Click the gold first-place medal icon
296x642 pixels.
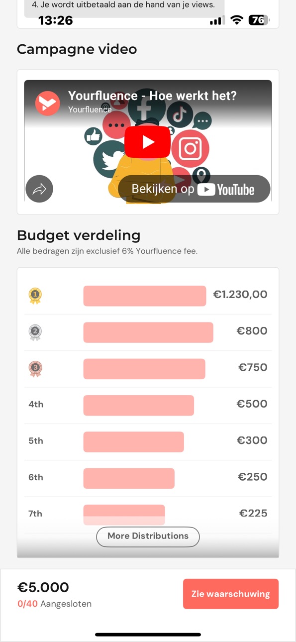point(35,296)
